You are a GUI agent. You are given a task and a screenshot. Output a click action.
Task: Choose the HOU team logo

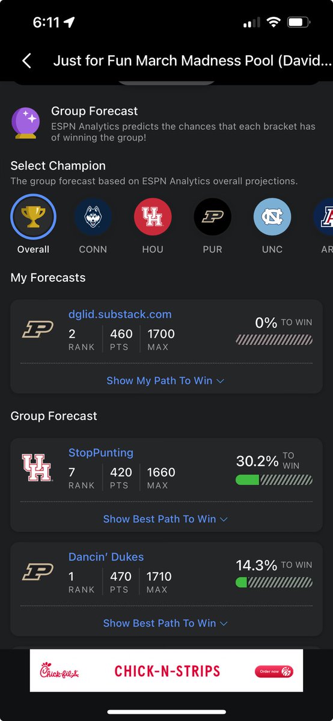tap(153, 217)
